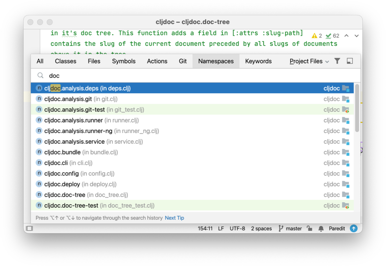386x266 pixels.
Task: Select cljdoc.cli result
Action: (x=192, y=163)
